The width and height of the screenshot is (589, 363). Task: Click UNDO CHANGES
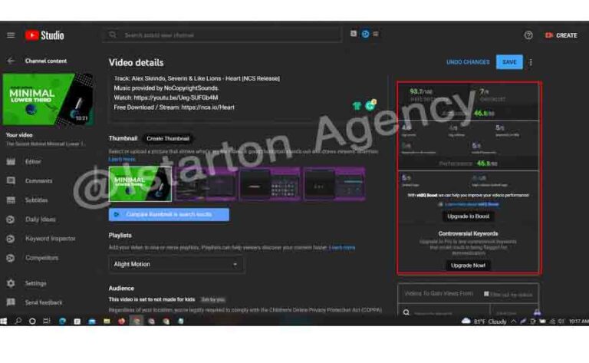468,62
